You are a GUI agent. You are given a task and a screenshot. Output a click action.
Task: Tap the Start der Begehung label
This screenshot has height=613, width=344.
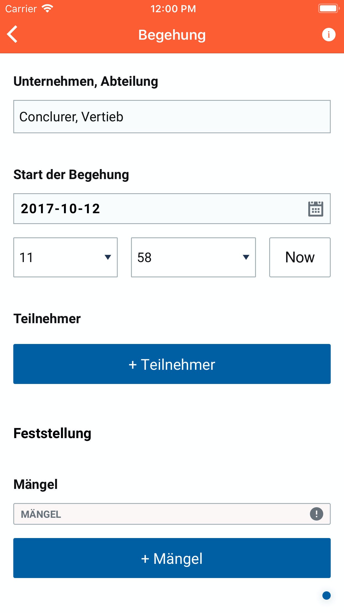coord(71,175)
